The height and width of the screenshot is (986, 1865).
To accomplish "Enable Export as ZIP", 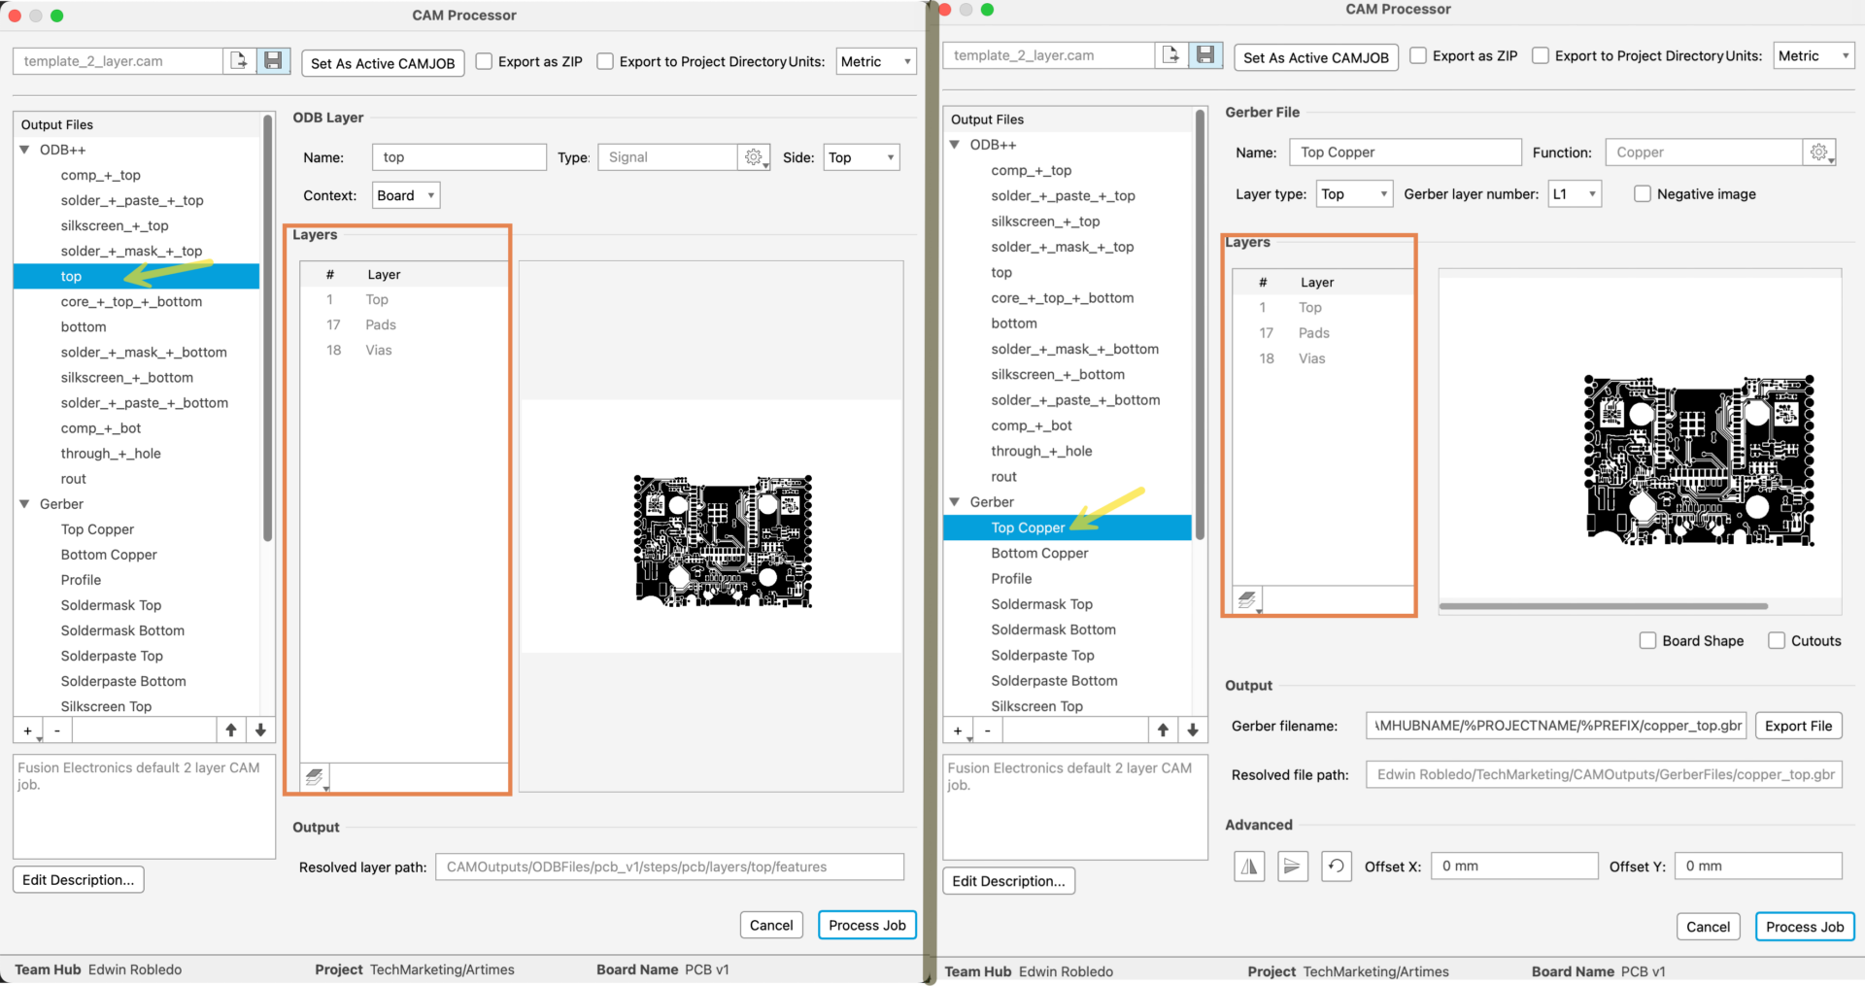I will 483,61.
